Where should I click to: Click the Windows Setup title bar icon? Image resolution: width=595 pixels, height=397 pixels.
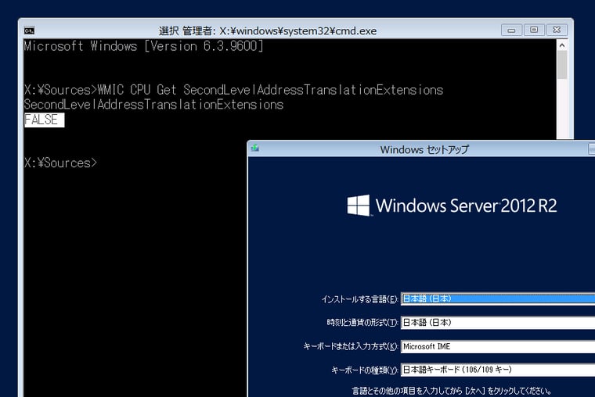click(x=255, y=148)
